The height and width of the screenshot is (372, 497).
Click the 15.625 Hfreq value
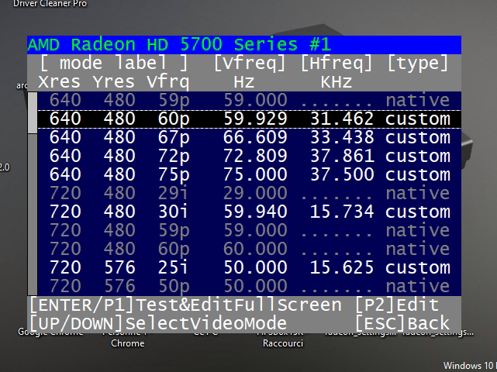[342, 267]
